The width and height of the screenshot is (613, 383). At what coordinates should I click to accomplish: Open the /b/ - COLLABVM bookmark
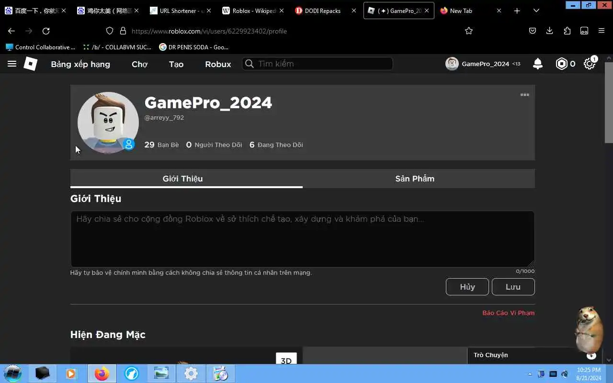pyautogui.click(x=117, y=47)
